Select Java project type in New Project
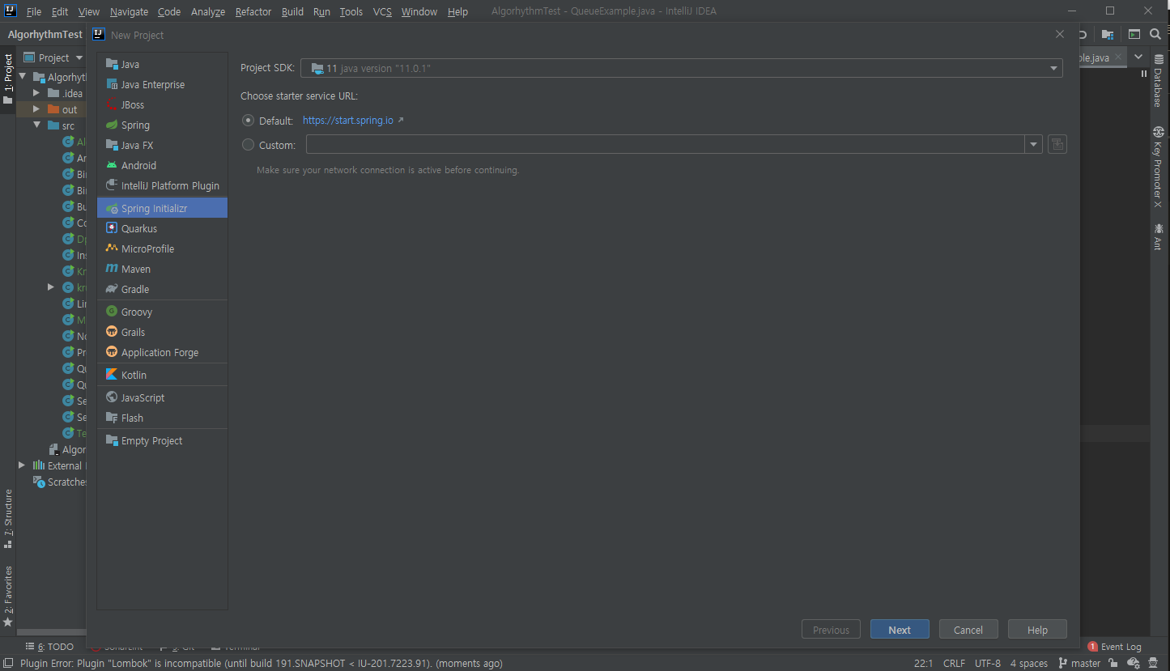This screenshot has width=1170, height=671. (x=162, y=64)
